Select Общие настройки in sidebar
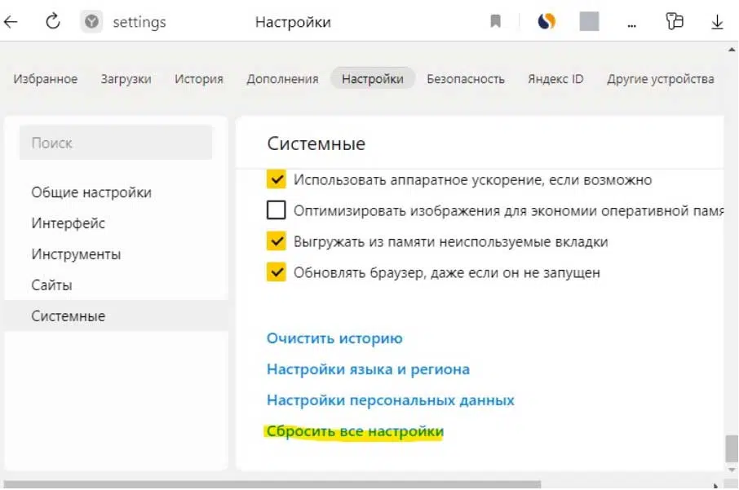This screenshot has height=490, width=739. [117, 192]
